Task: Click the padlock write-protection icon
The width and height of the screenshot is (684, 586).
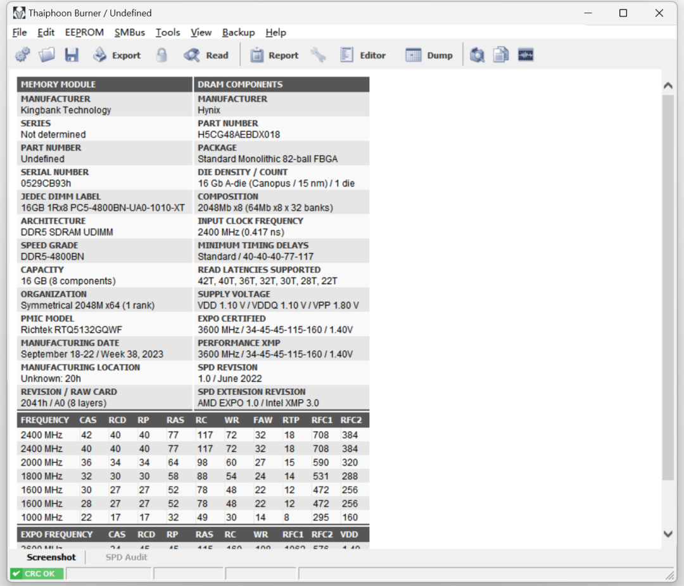Action: coord(162,55)
